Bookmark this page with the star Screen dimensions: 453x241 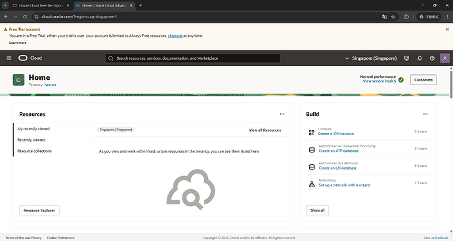(x=393, y=17)
